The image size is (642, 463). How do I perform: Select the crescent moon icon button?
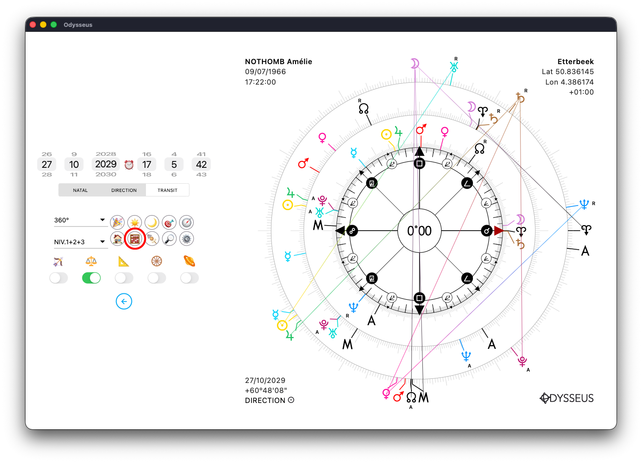coord(152,222)
